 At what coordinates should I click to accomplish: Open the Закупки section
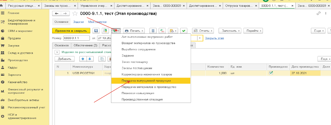point(14,46)
